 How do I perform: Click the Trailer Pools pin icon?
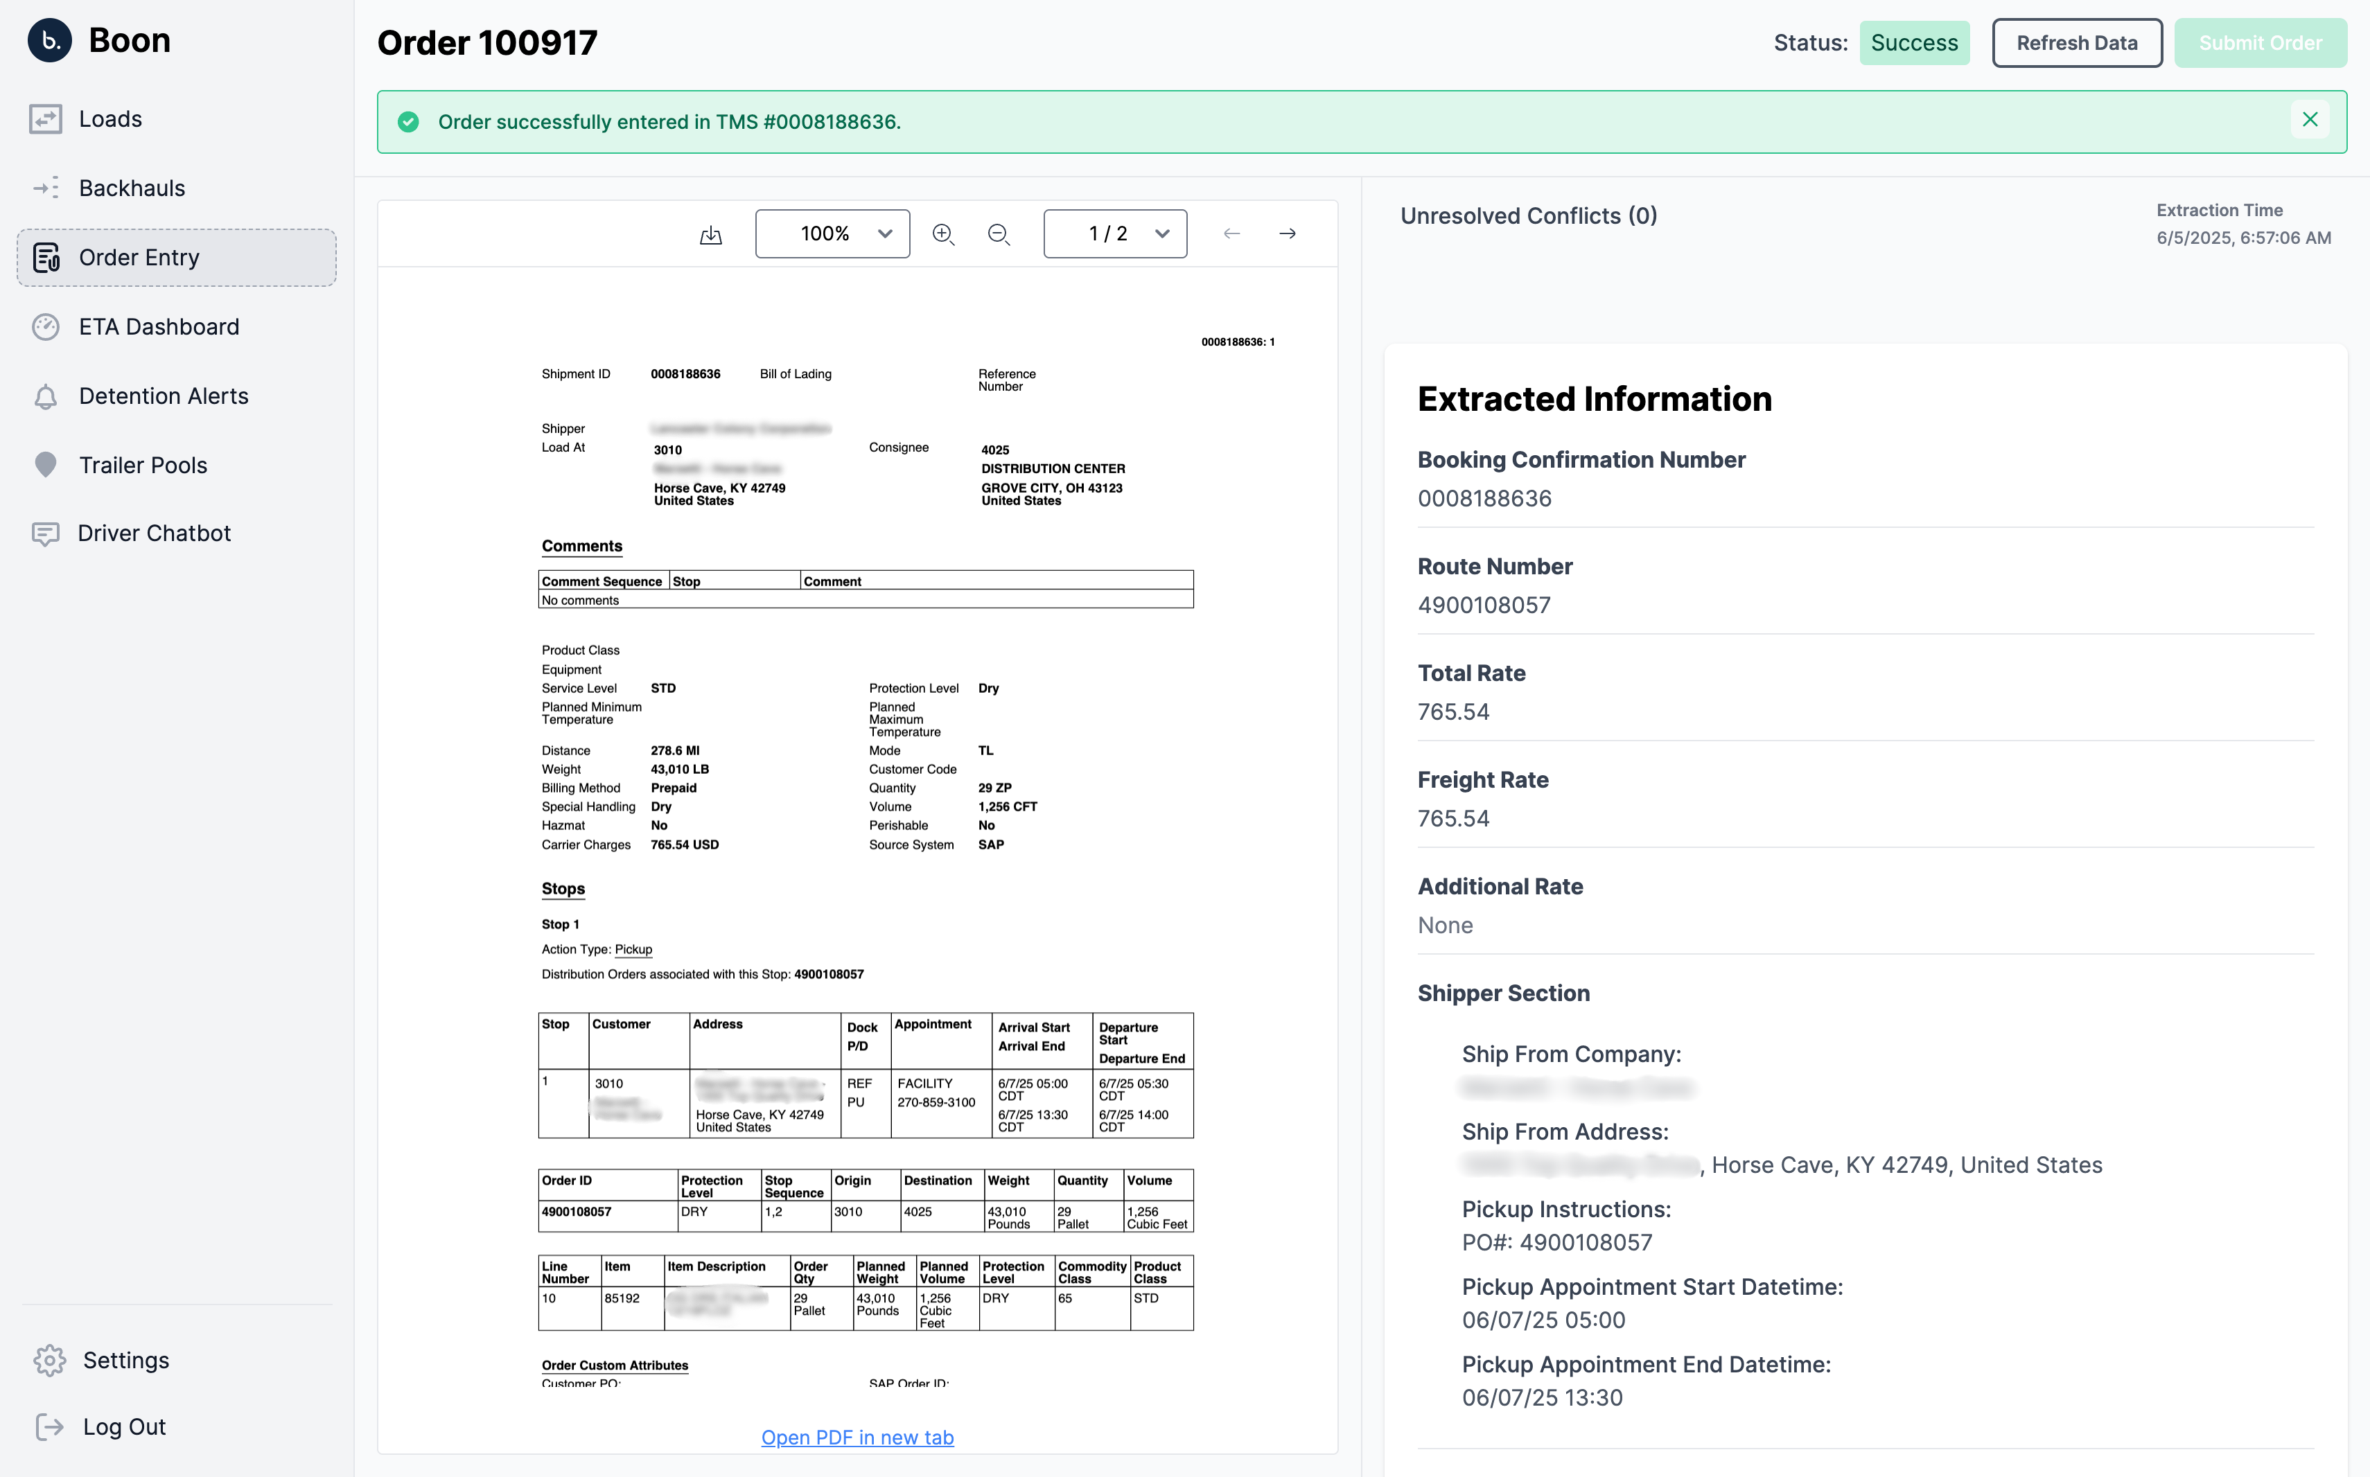point(46,465)
